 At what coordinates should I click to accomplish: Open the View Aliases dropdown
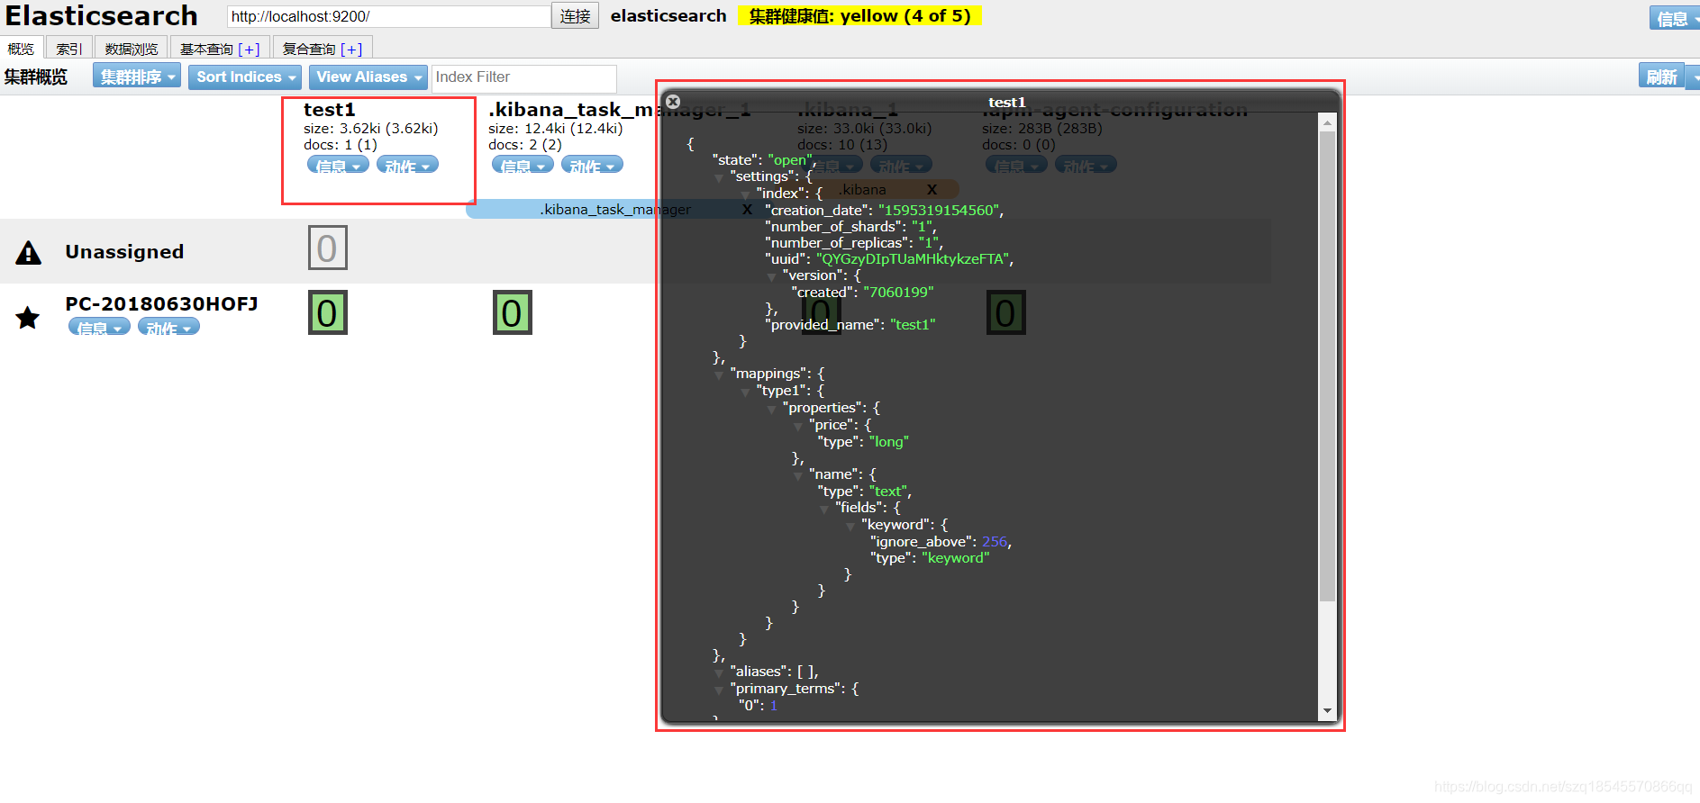pyautogui.click(x=368, y=77)
